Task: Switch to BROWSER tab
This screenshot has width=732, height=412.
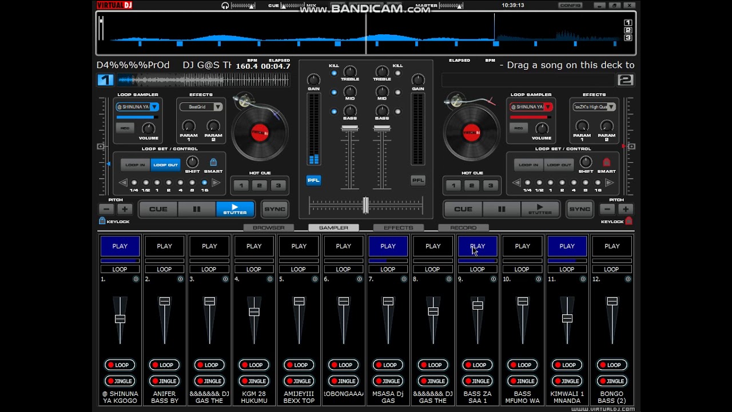Action: (269, 228)
